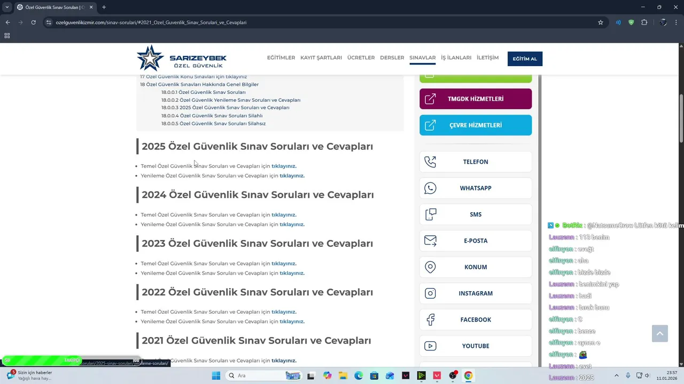This screenshot has width=684, height=384.
Task: Open the Chrome apps grid shortcut
Action: [x=7, y=36]
